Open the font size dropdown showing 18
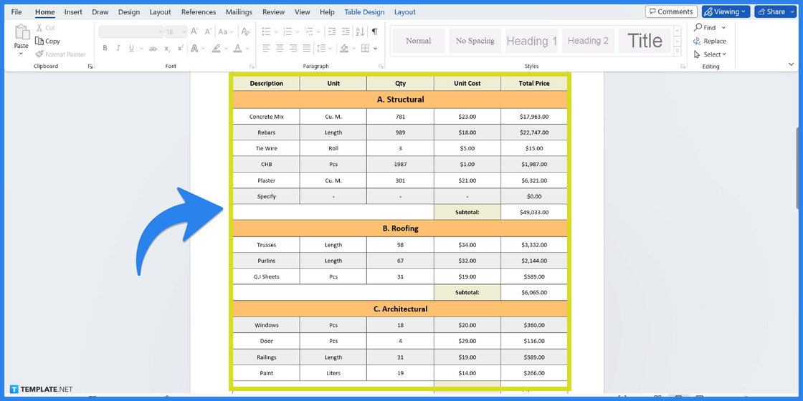 [176, 32]
